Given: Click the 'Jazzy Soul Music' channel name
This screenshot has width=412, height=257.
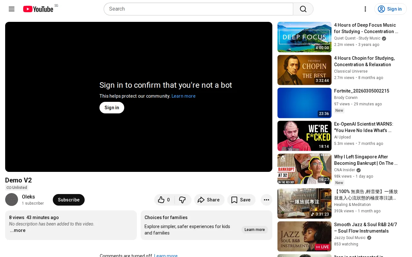Looking at the screenshot, I should pos(350,238).
